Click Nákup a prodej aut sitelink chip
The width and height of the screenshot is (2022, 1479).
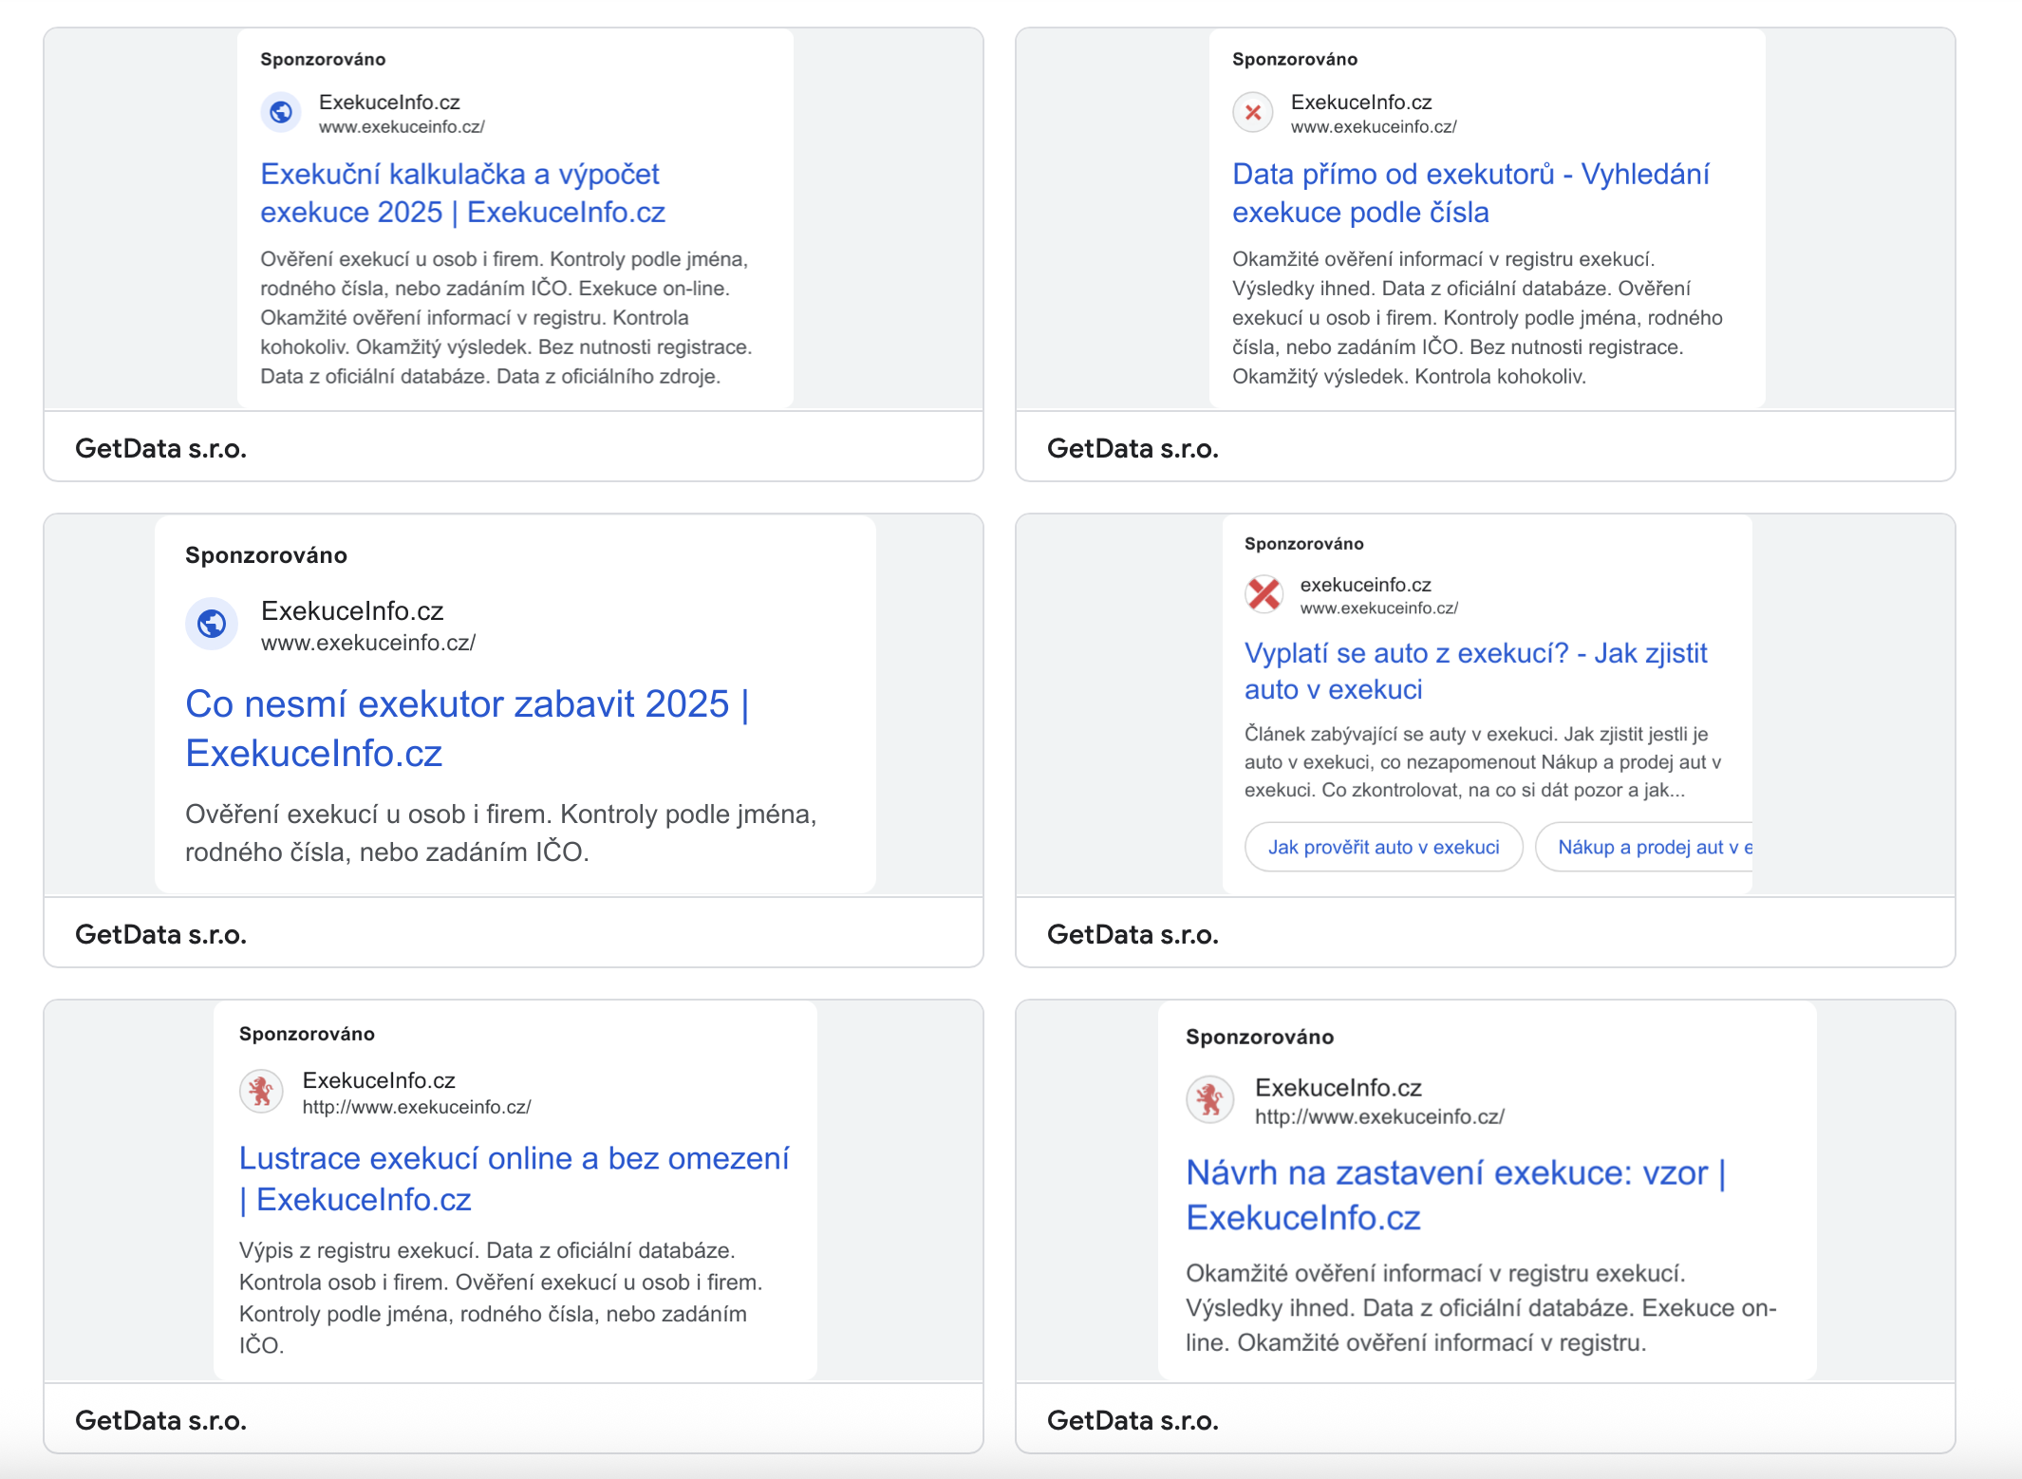pos(1644,847)
